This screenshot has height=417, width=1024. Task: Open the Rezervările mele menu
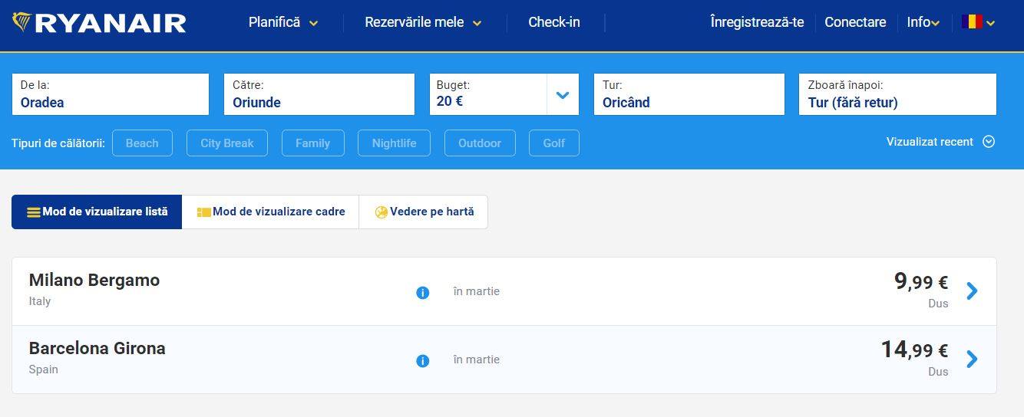click(x=423, y=22)
